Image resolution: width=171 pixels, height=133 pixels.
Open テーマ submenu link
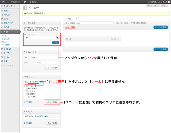pyautogui.click(x=4, y=36)
